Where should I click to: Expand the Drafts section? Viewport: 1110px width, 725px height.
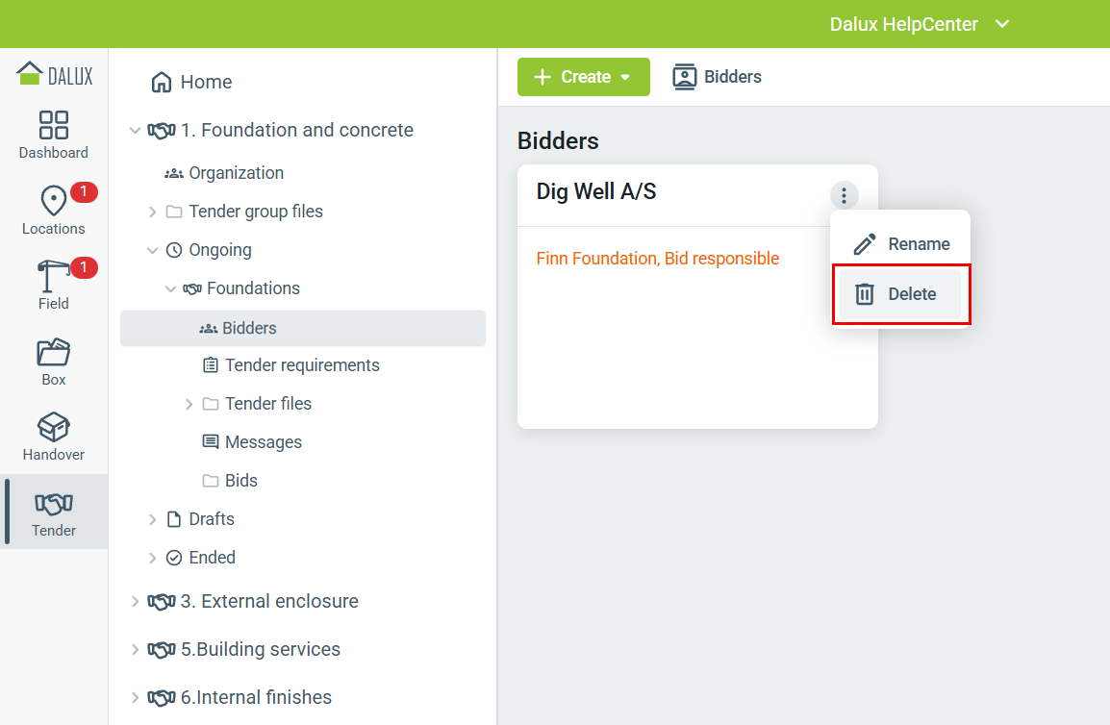(152, 519)
